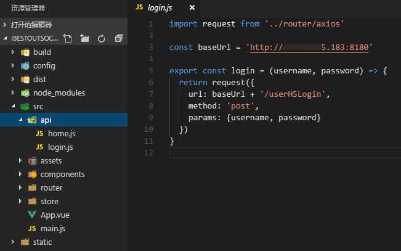
Task: Click the JS icon on the login.js tab
Action: point(139,7)
